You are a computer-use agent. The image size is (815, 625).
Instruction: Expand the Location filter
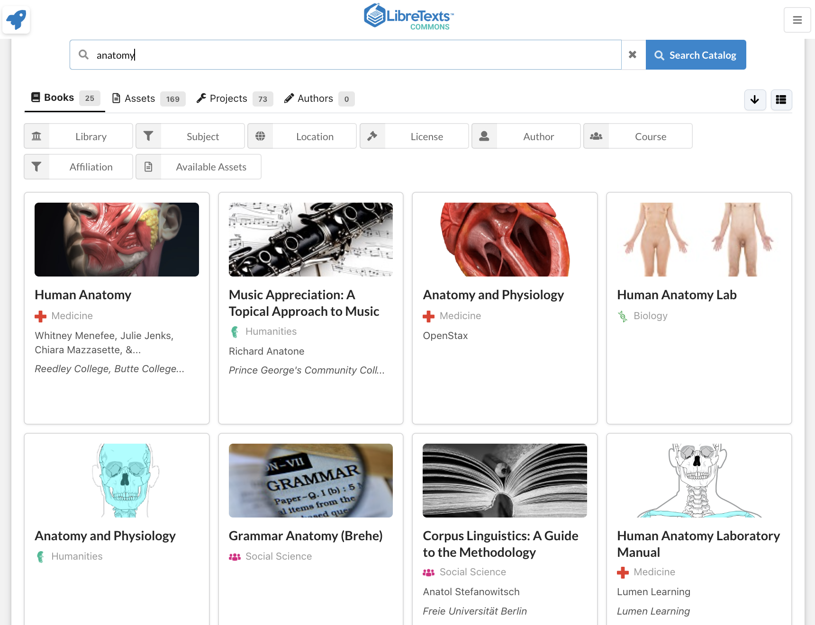tap(302, 136)
